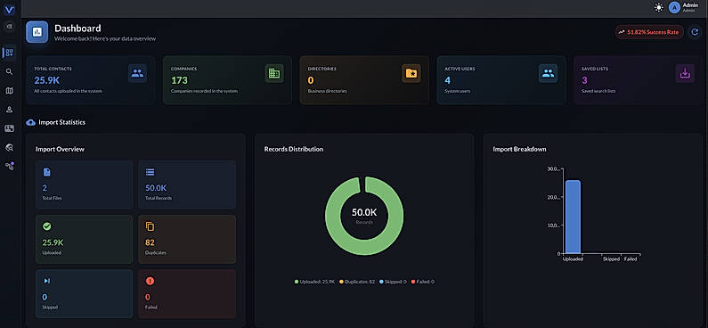708x328 pixels.
Task: Click the Dashboard page title
Action: coord(77,29)
